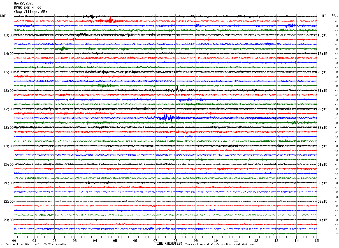
Task: Click minute tick label 05 on the axis
Action: click(x=115, y=240)
